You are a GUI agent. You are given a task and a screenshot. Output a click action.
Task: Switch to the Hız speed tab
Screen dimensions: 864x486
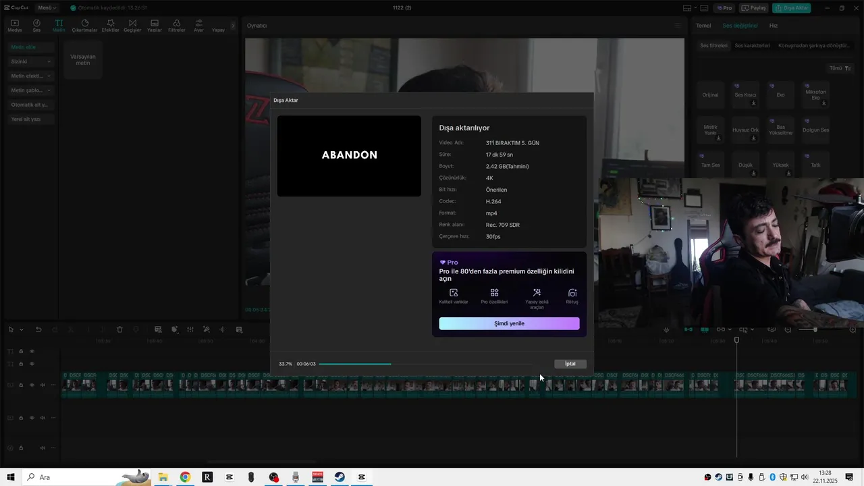pyautogui.click(x=774, y=26)
